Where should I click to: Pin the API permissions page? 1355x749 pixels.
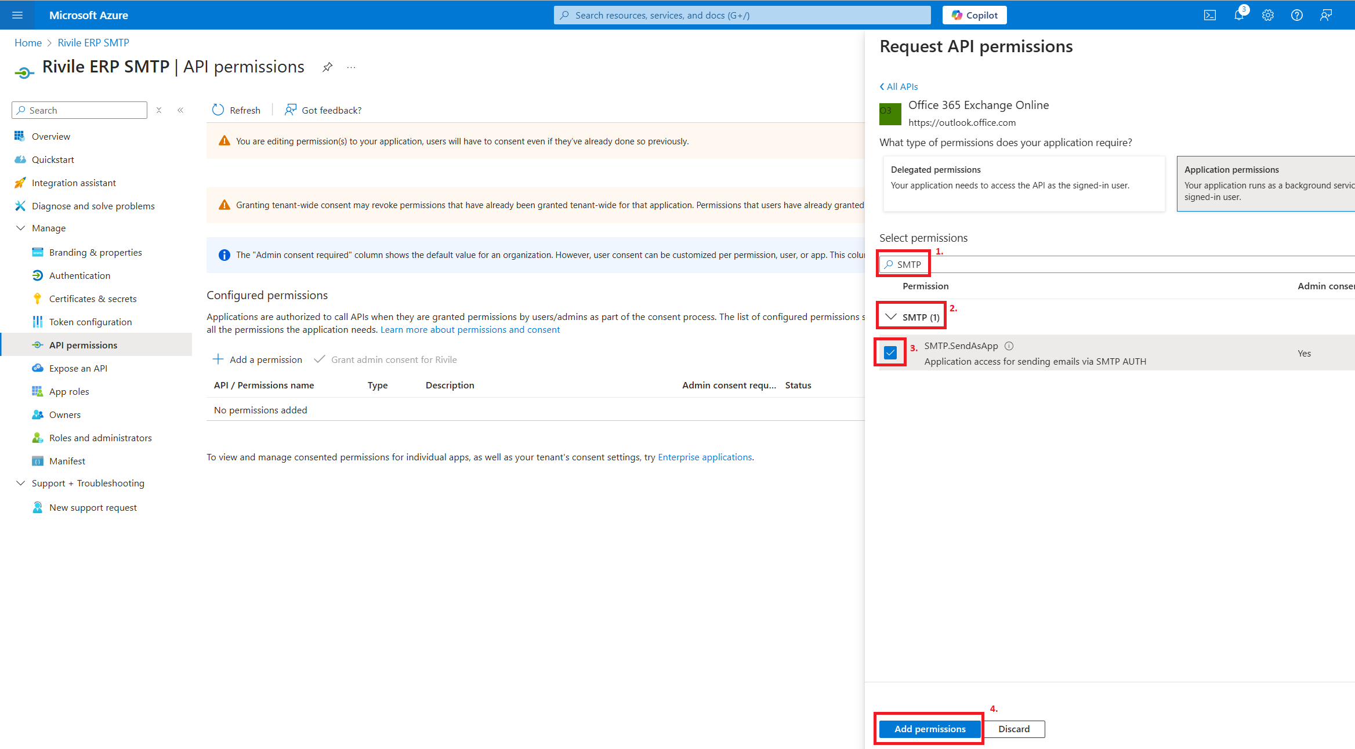pyautogui.click(x=328, y=67)
